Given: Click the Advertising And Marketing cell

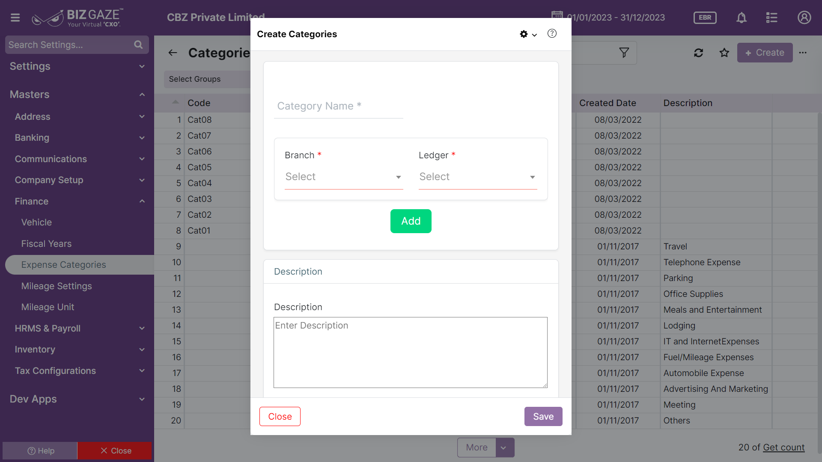Looking at the screenshot, I should click(716, 389).
